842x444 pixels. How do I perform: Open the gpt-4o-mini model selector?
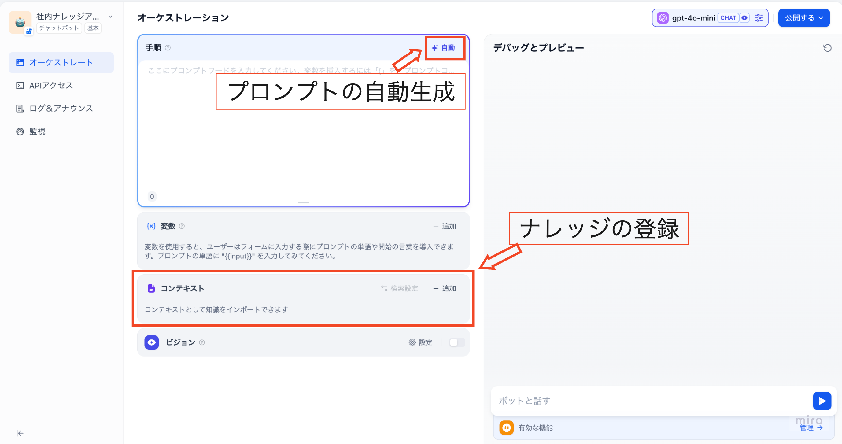pyautogui.click(x=693, y=18)
